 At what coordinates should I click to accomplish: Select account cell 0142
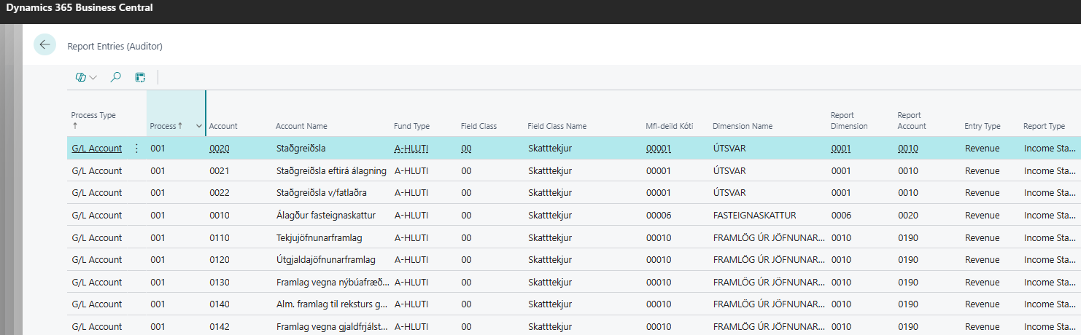pos(220,328)
